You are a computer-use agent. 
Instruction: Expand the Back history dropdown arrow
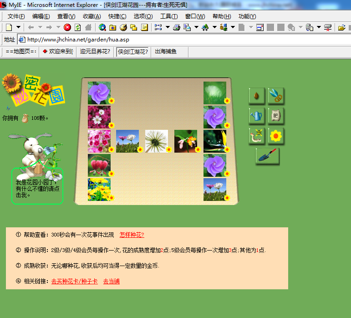[x=40, y=27]
